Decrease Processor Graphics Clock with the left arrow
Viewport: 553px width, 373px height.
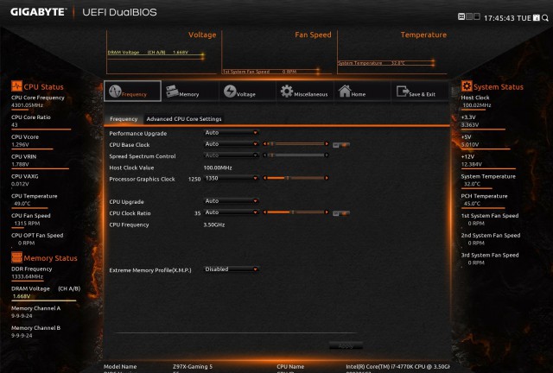tap(264, 178)
